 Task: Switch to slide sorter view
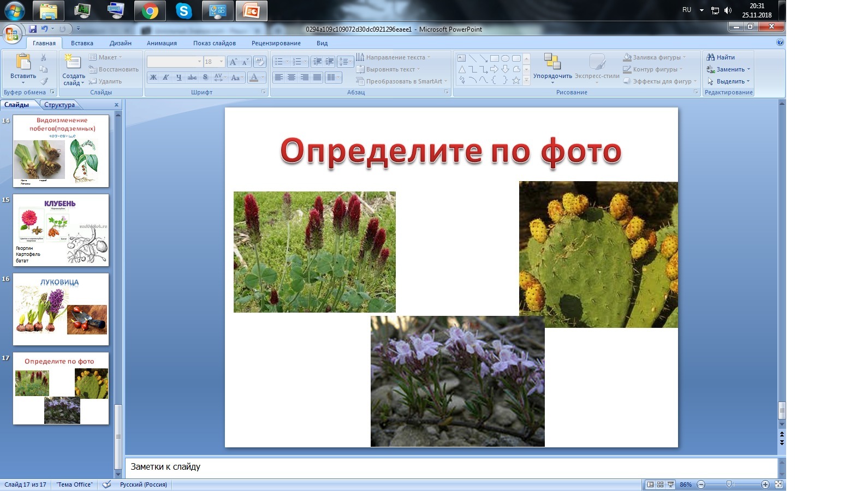[660, 484]
